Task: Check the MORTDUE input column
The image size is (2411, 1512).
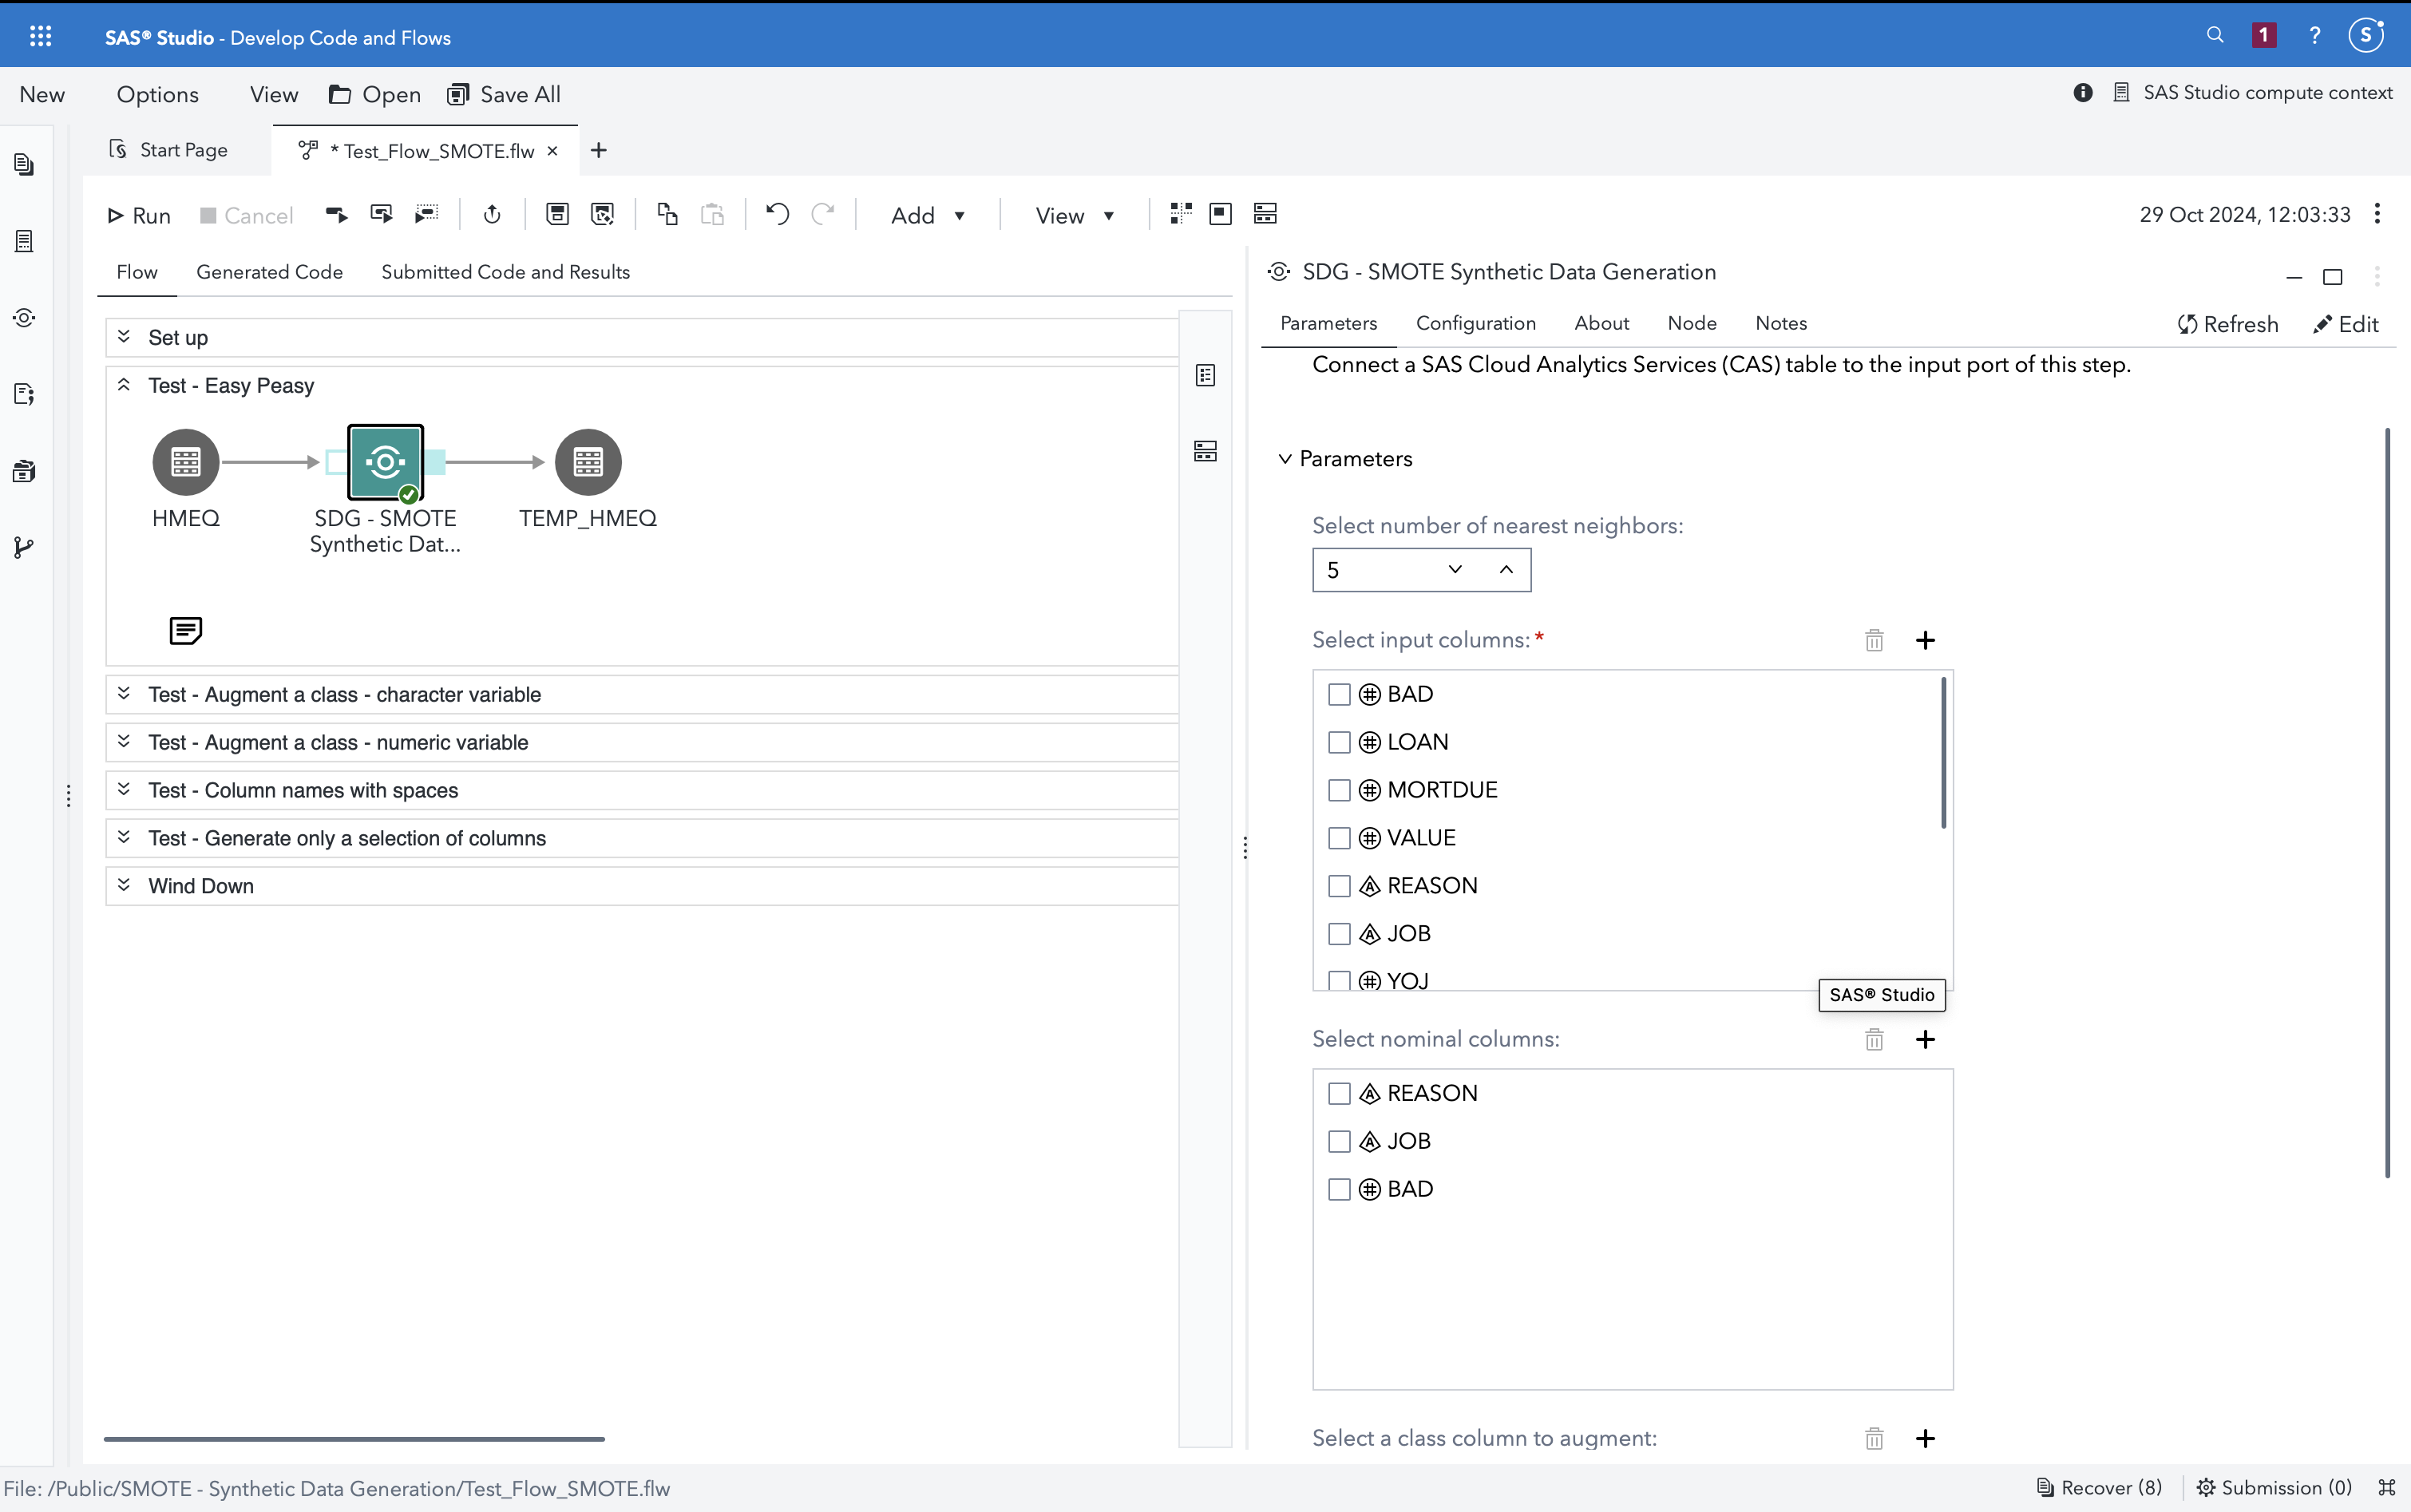Action: point(1339,790)
